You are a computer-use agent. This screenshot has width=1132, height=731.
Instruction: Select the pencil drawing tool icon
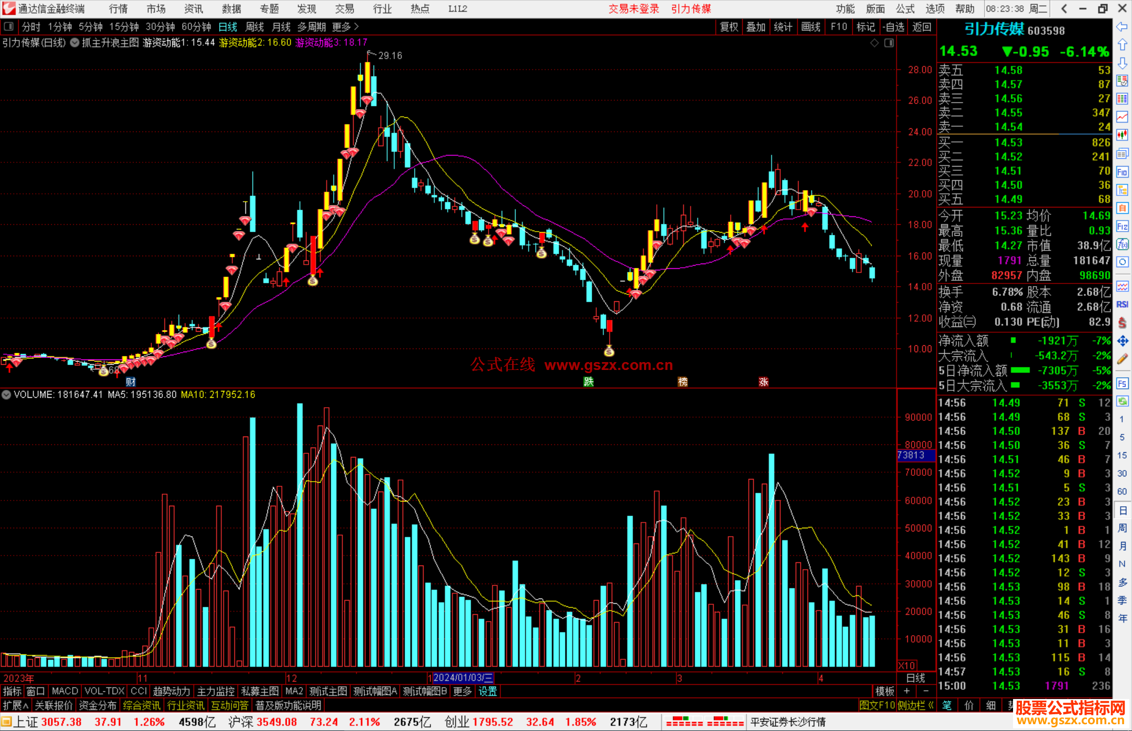[x=1122, y=359]
